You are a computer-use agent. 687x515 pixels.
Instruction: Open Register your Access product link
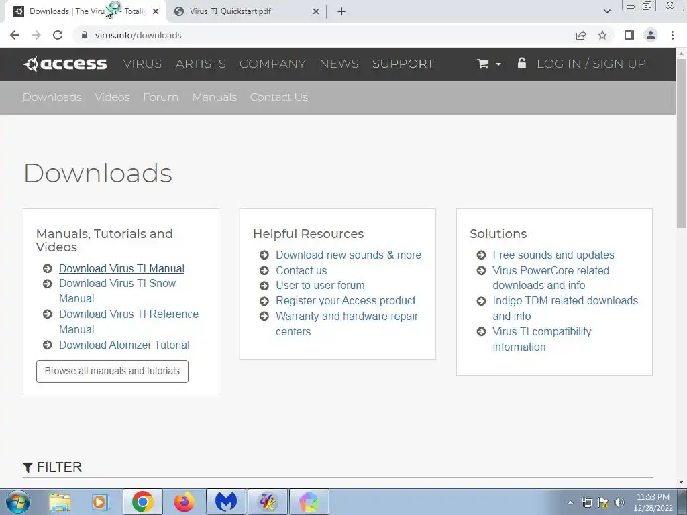point(346,300)
